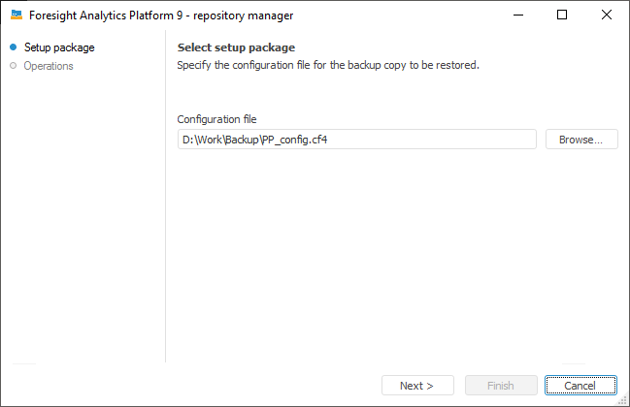Cancel the restore wizard
This screenshot has width=630, height=407.
581,386
